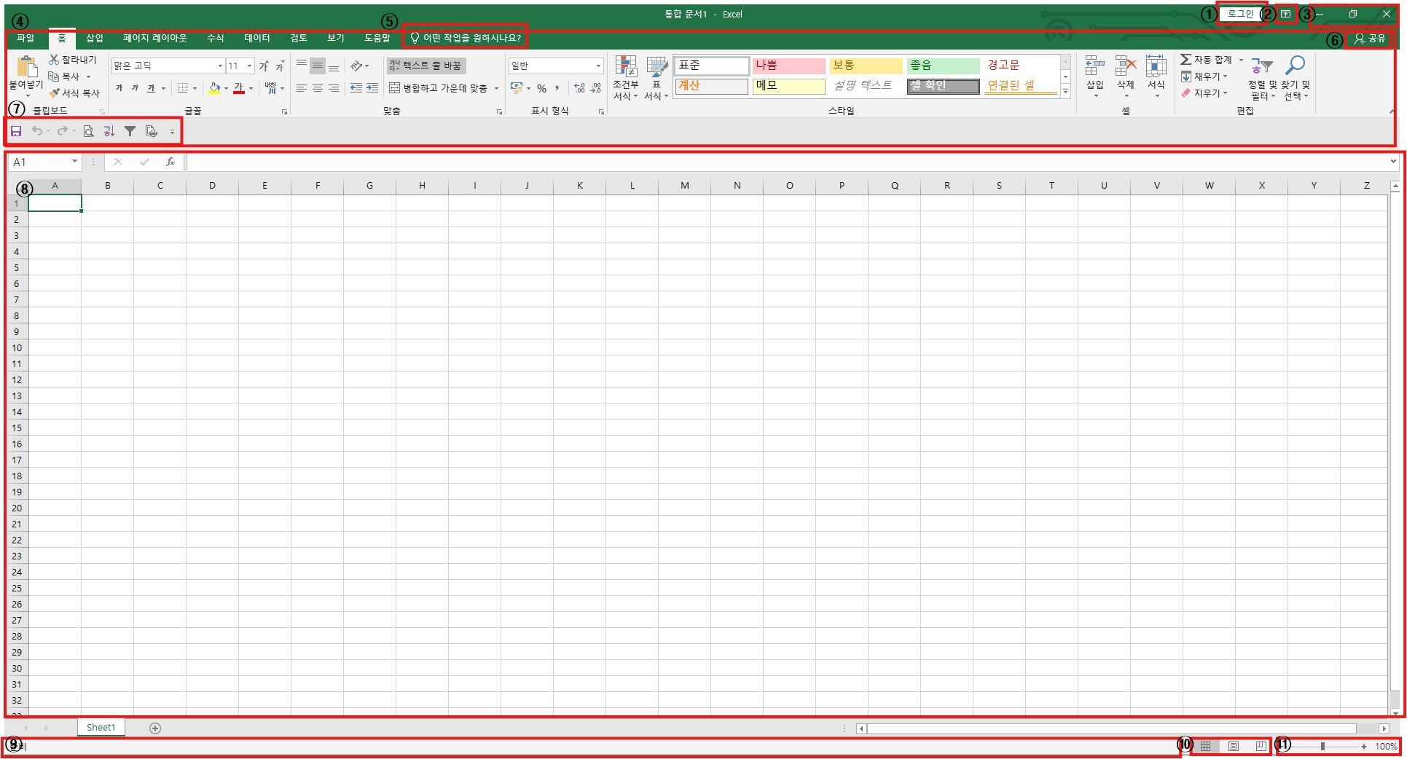The width and height of the screenshot is (1407, 759).
Task: Toggle right horizontal alignment
Action: (334, 88)
